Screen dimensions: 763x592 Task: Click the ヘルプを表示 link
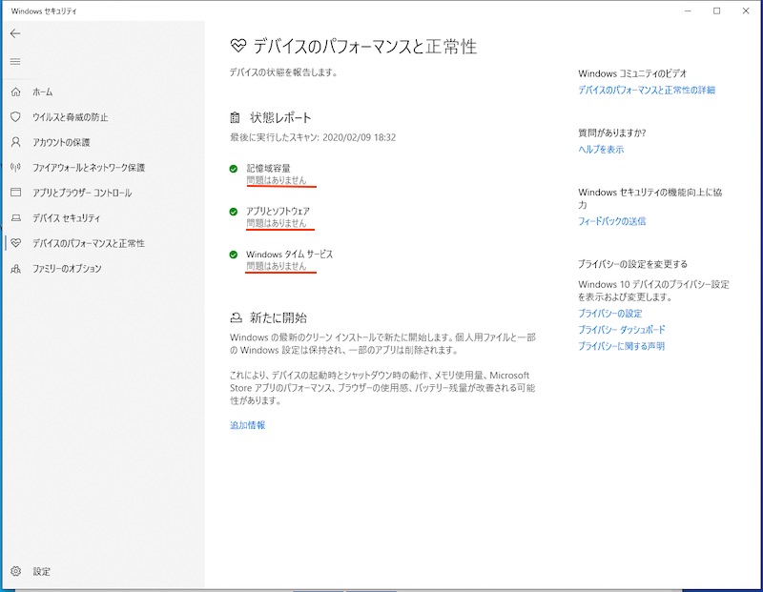click(601, 150)
